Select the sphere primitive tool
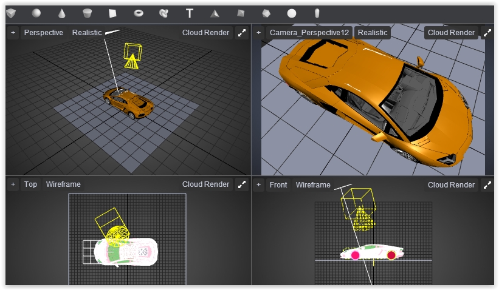This screenshot has height=290, width=499. (x=36, y=13)
